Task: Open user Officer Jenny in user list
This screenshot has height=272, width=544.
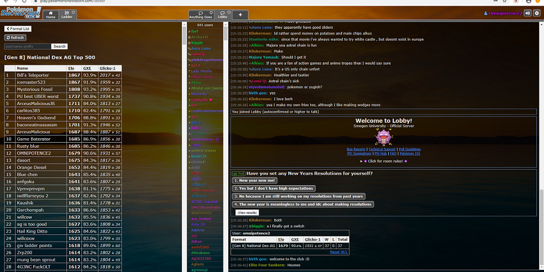Action: pos(202,77)
